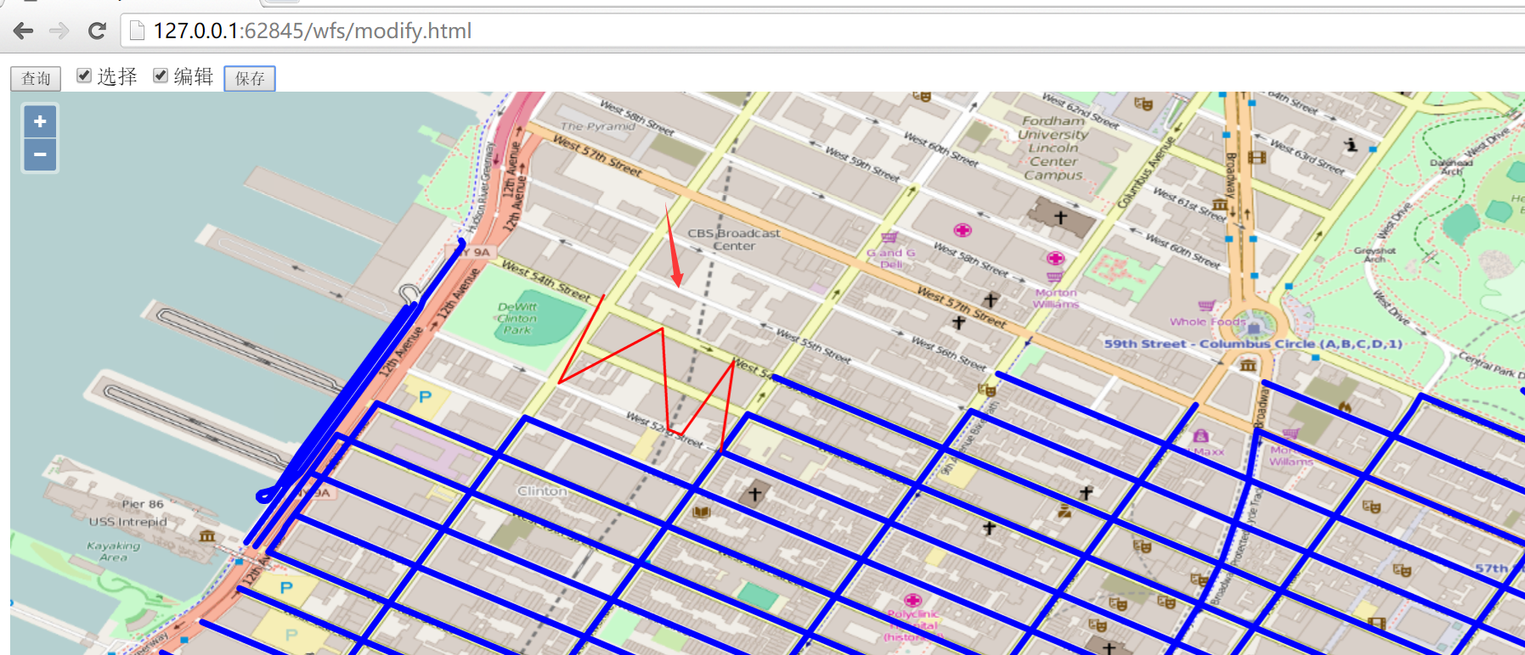Image resolution: width=1525 pixels, height=655 pixels.
Task: Click the Columbus Circle monument icon
Action: coord(1254,327)
